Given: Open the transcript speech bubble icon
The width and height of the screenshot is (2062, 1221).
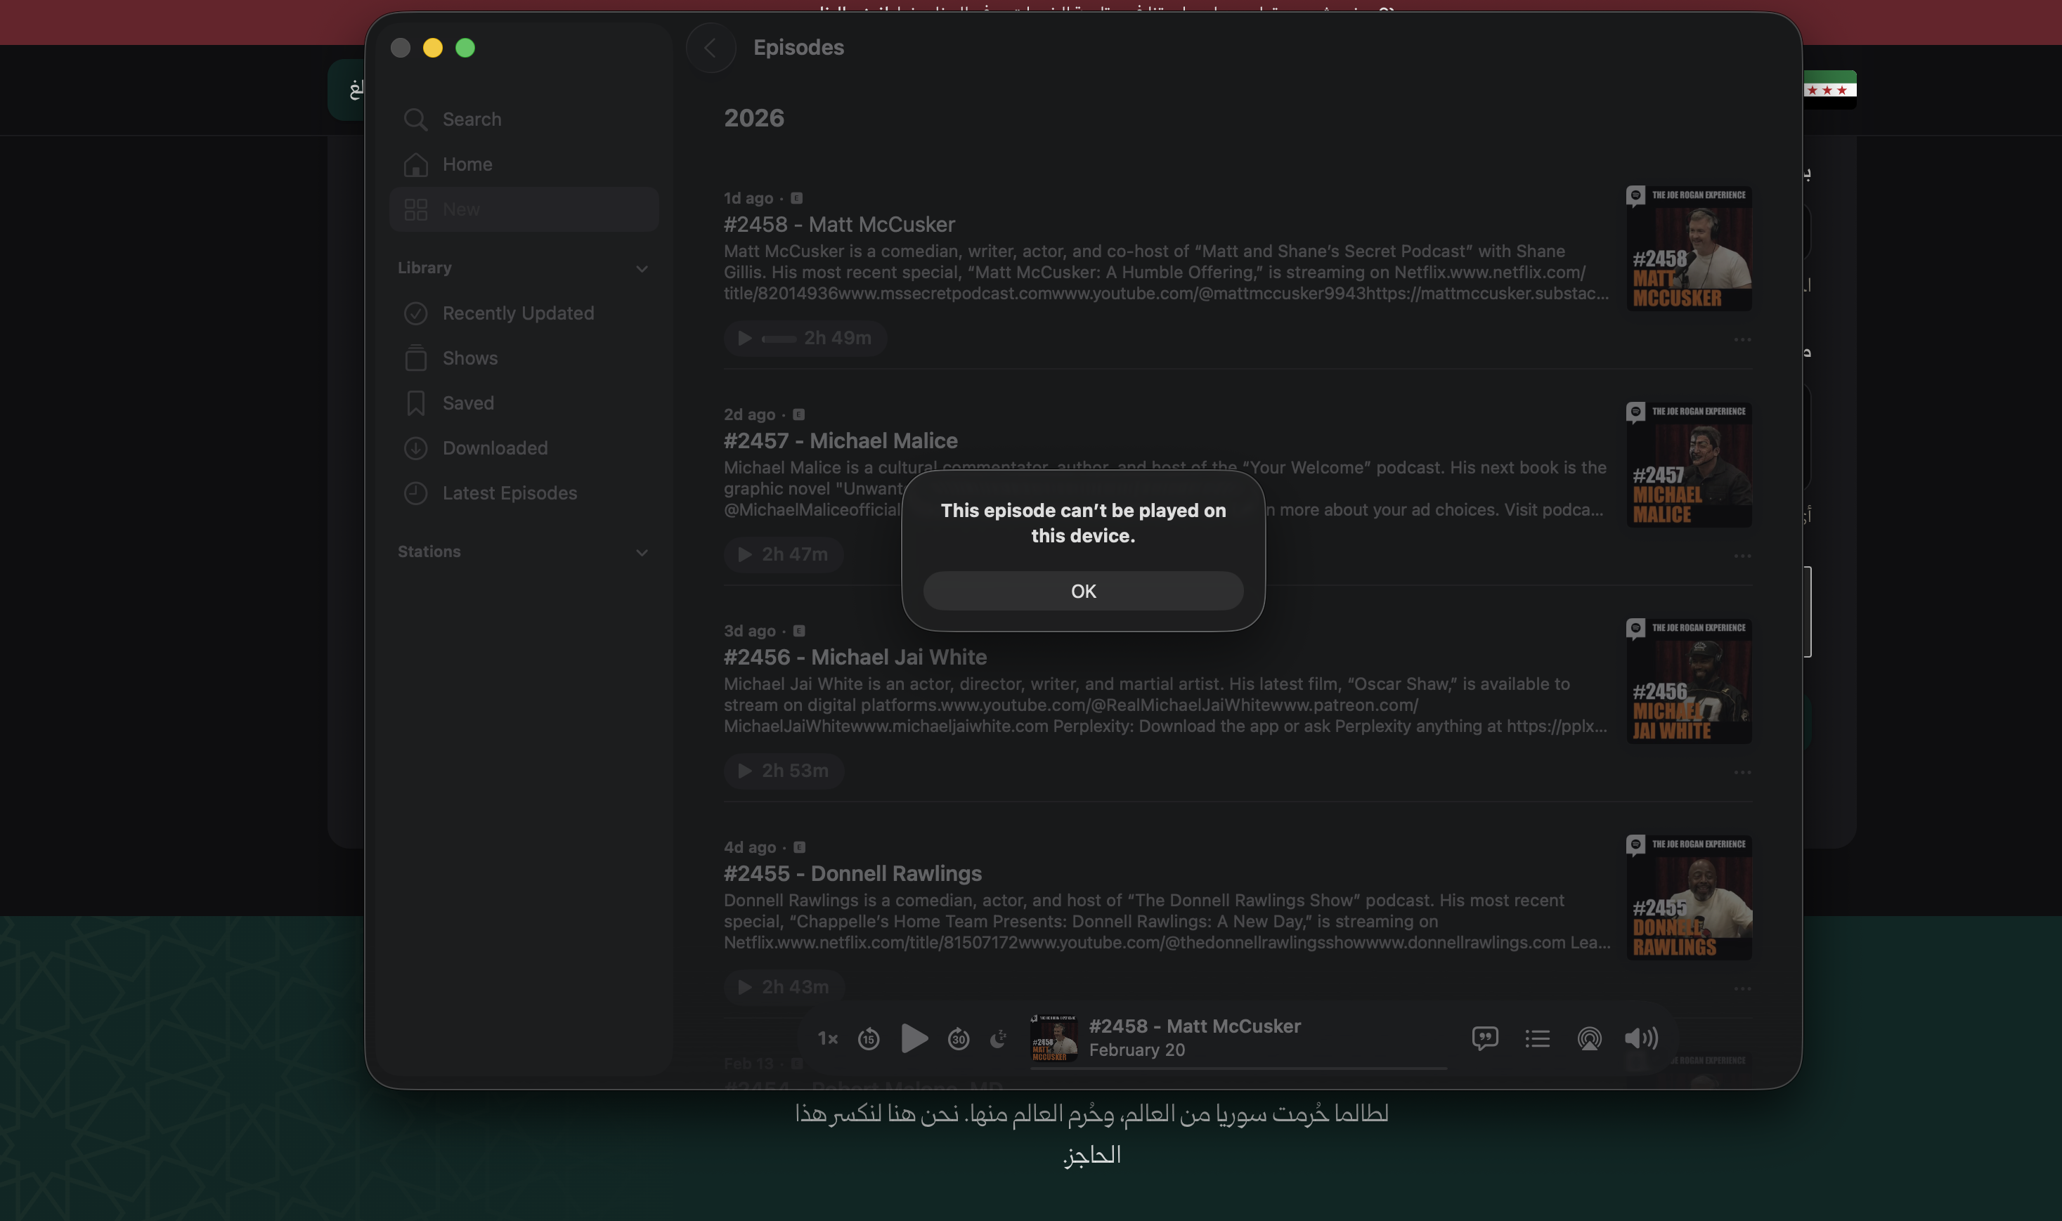Looking at the screenshot, I should coord(1484,1038).
